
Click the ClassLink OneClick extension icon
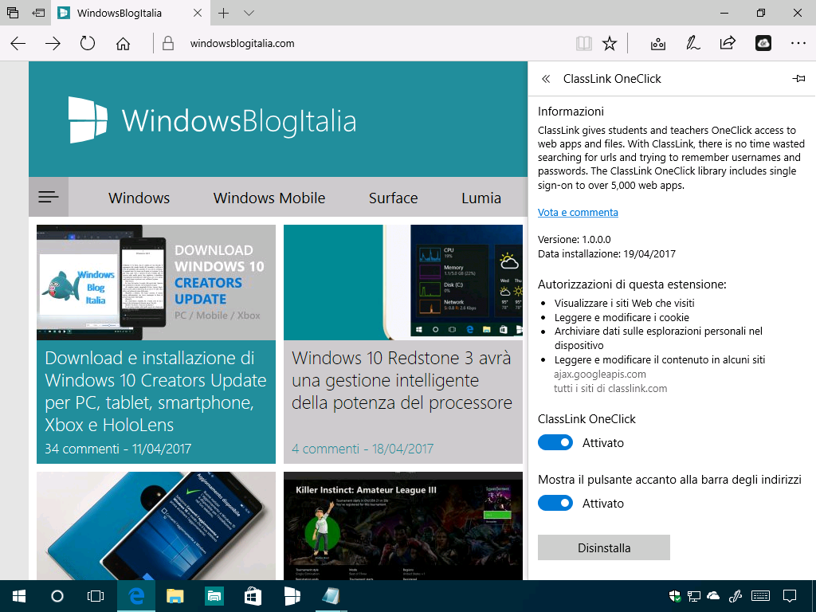763,43
